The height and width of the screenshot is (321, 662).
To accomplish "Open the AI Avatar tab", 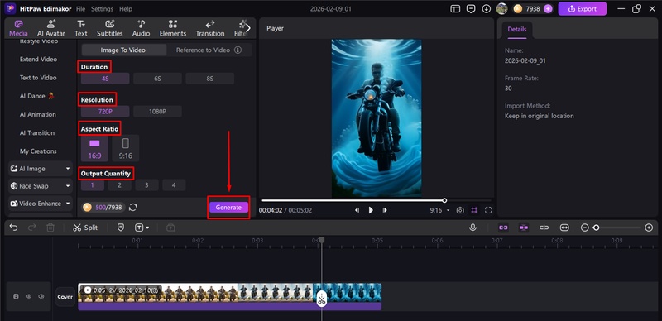I will coord(51,28).
